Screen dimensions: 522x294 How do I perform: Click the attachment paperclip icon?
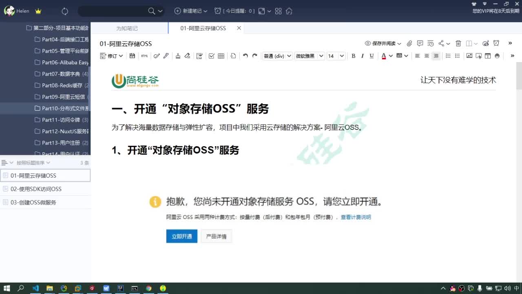click(409, 43)
